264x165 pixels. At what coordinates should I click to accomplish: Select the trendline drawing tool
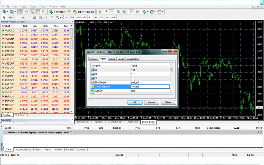click(x=29, y=17)
